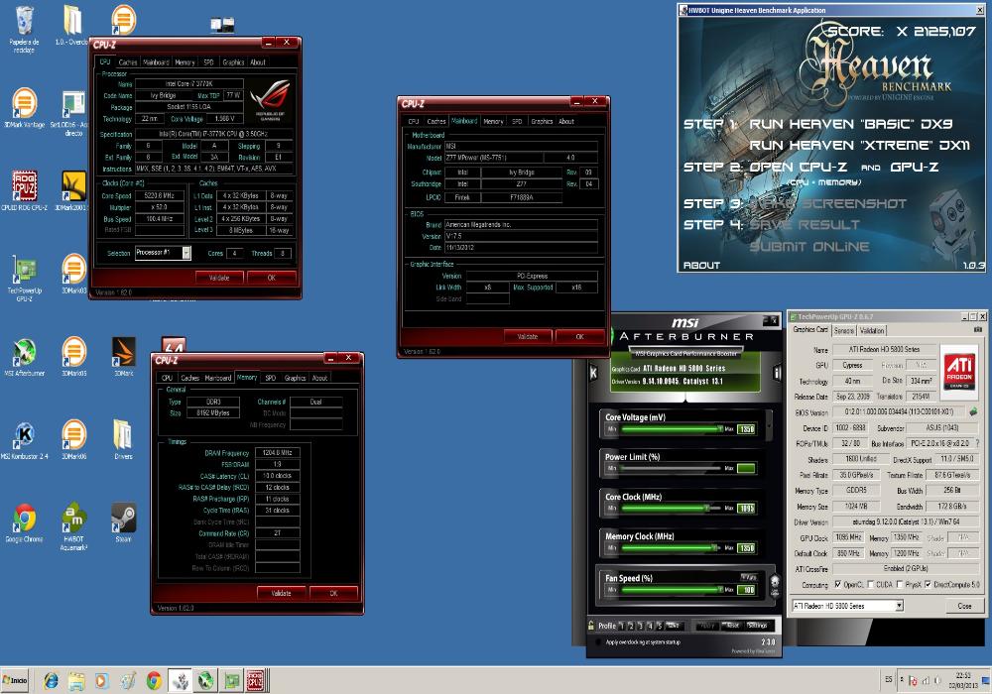Click the Inicio start button
This screenshot has height=694, width=992.
click(x=15, y=681)
